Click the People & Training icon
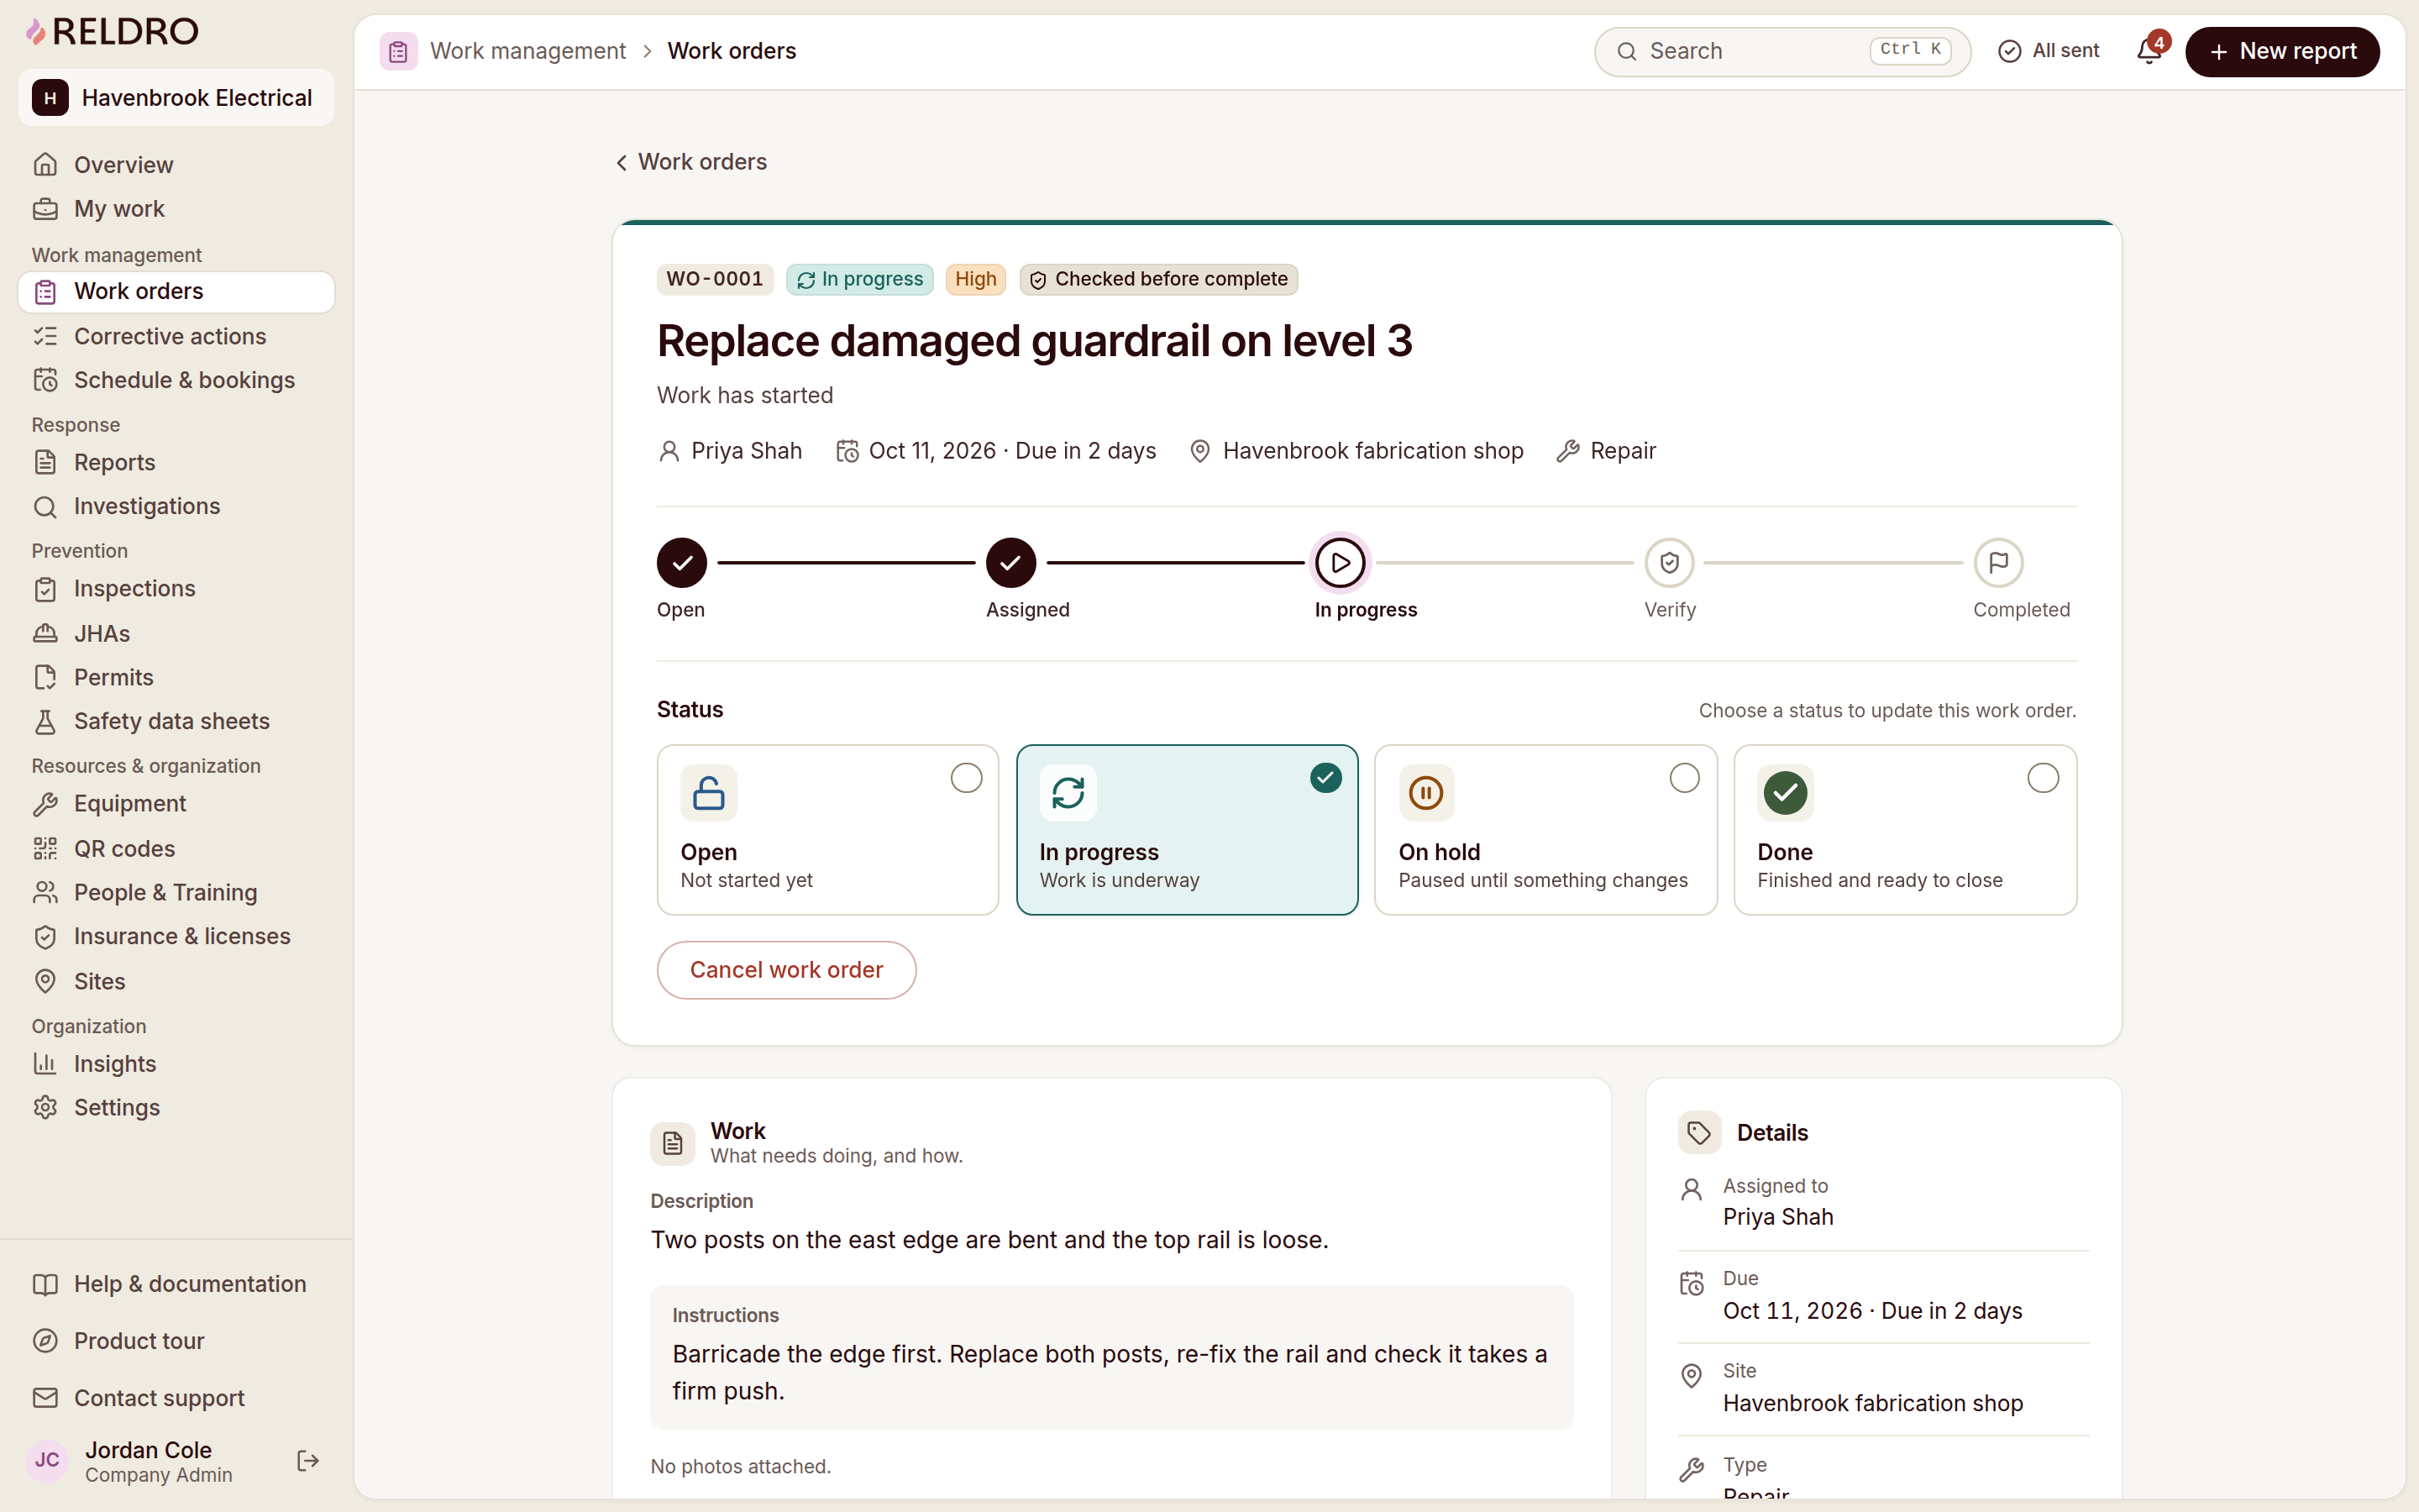The width and height of the screenshot is (2419, 1512). click(x=45, y=893)
